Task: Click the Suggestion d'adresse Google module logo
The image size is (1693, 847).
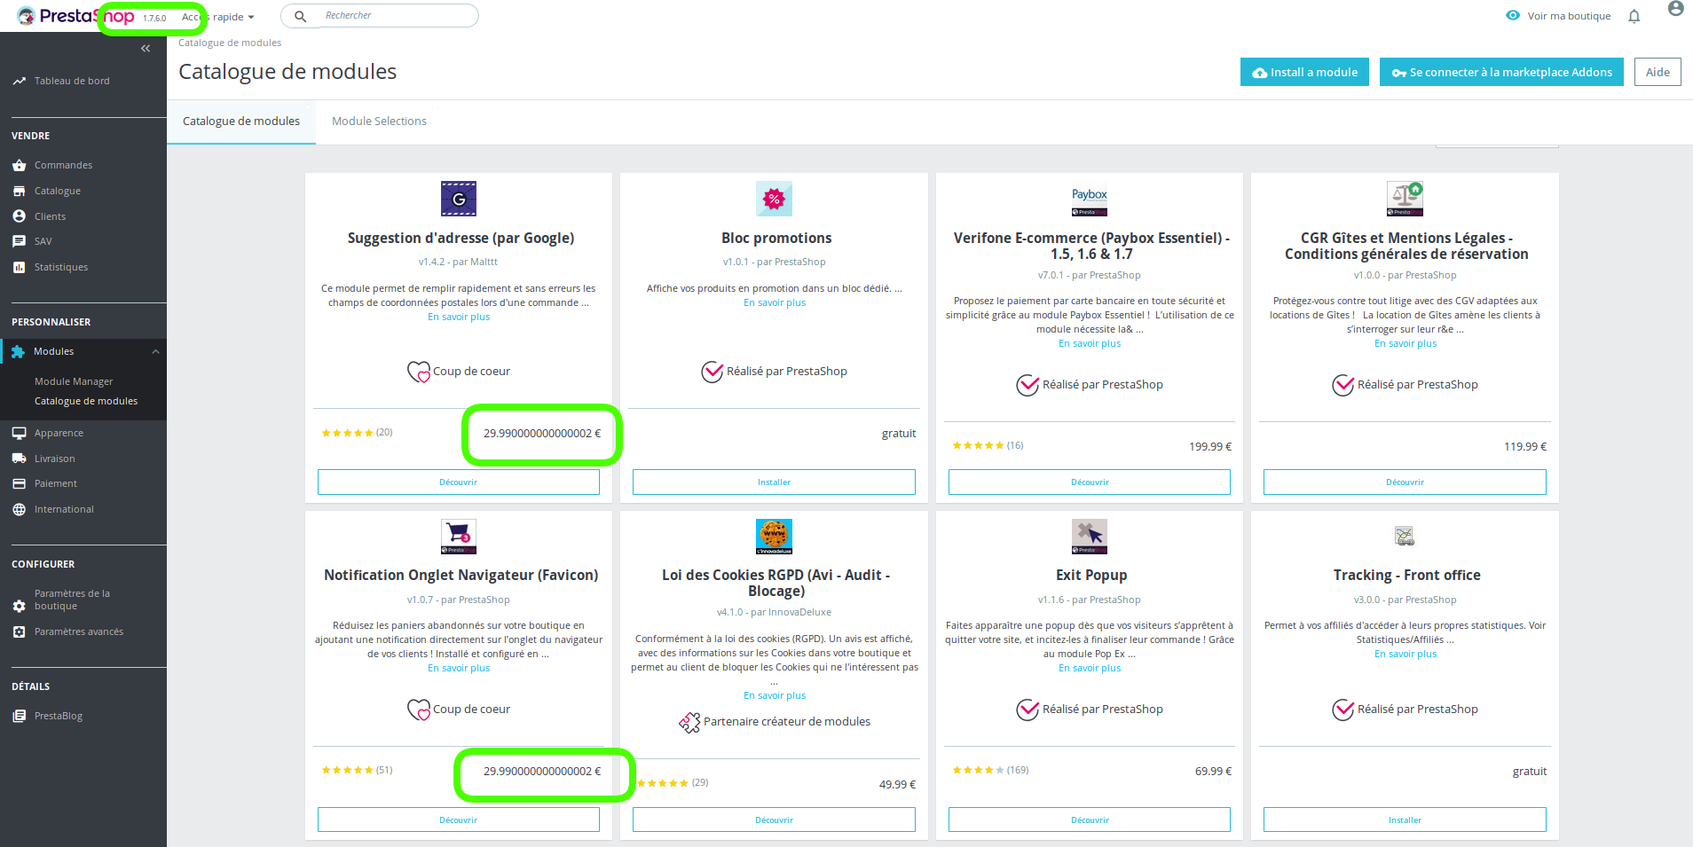Action: (x=459, y=199)
